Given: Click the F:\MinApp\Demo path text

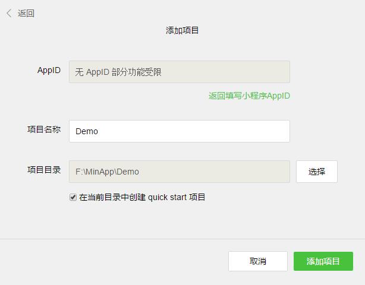Looking at the screenshot, I should click(x=107, y=172).
